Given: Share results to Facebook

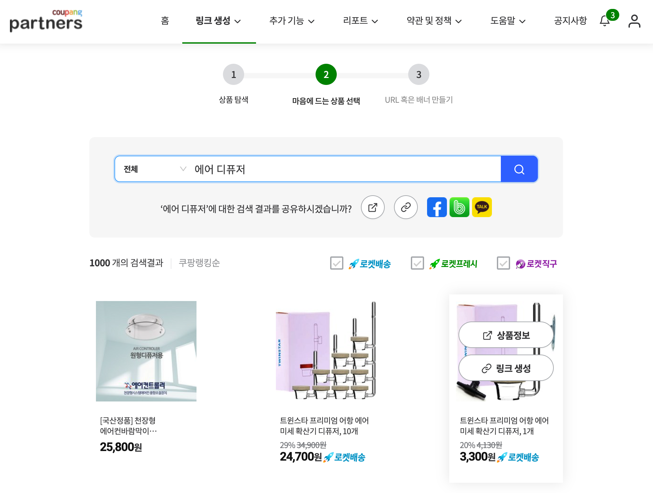Looking at the screenshot, I should 437,207.
